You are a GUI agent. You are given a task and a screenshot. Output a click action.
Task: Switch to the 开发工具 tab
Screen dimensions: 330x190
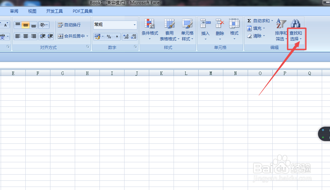(55, 11)
